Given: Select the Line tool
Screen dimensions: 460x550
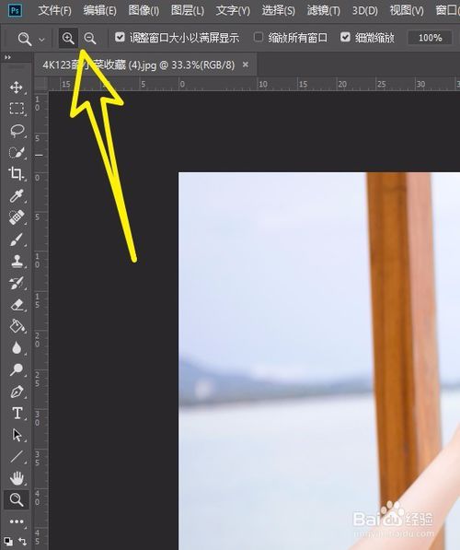Looking at the screenshot, I should point(17,457).
